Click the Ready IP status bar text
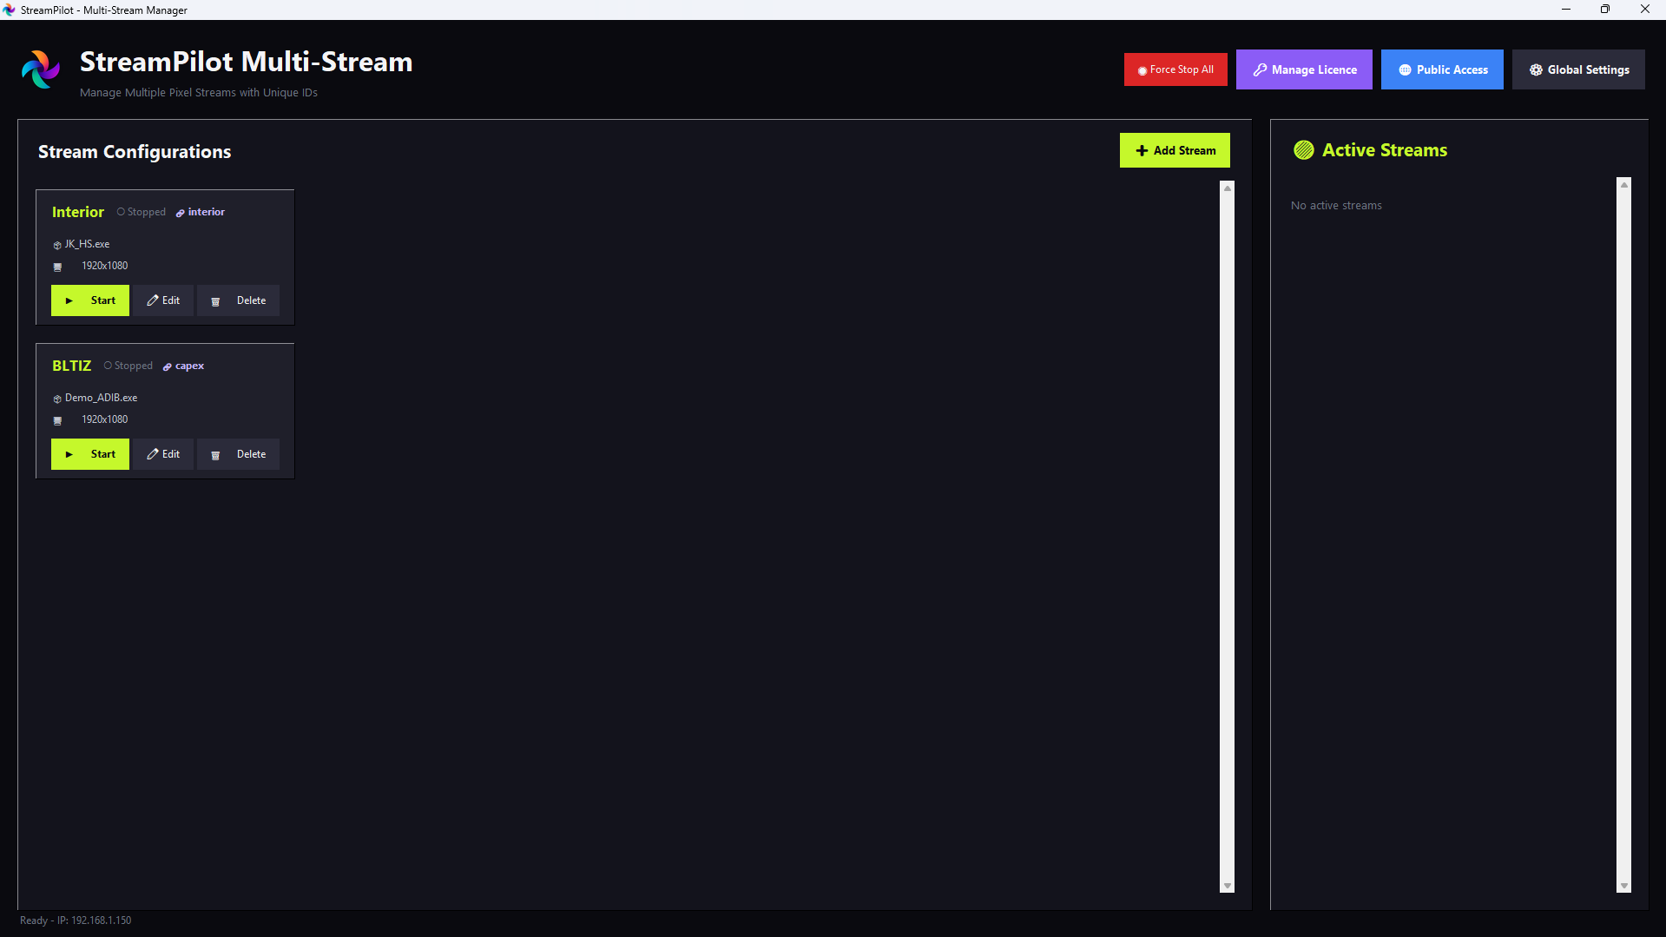This screenshot has width=1666, height=937. 76,921
